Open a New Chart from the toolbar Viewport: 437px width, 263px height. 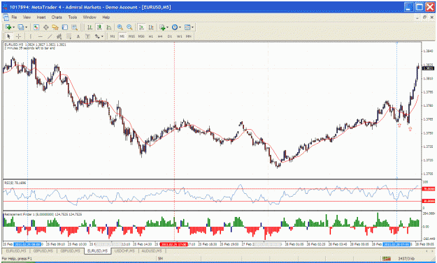tap(8, 27)
